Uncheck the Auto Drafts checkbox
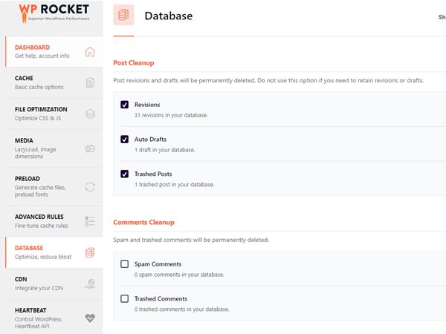The height and width of the screenshot is (334, 446). tap(124, 140)
